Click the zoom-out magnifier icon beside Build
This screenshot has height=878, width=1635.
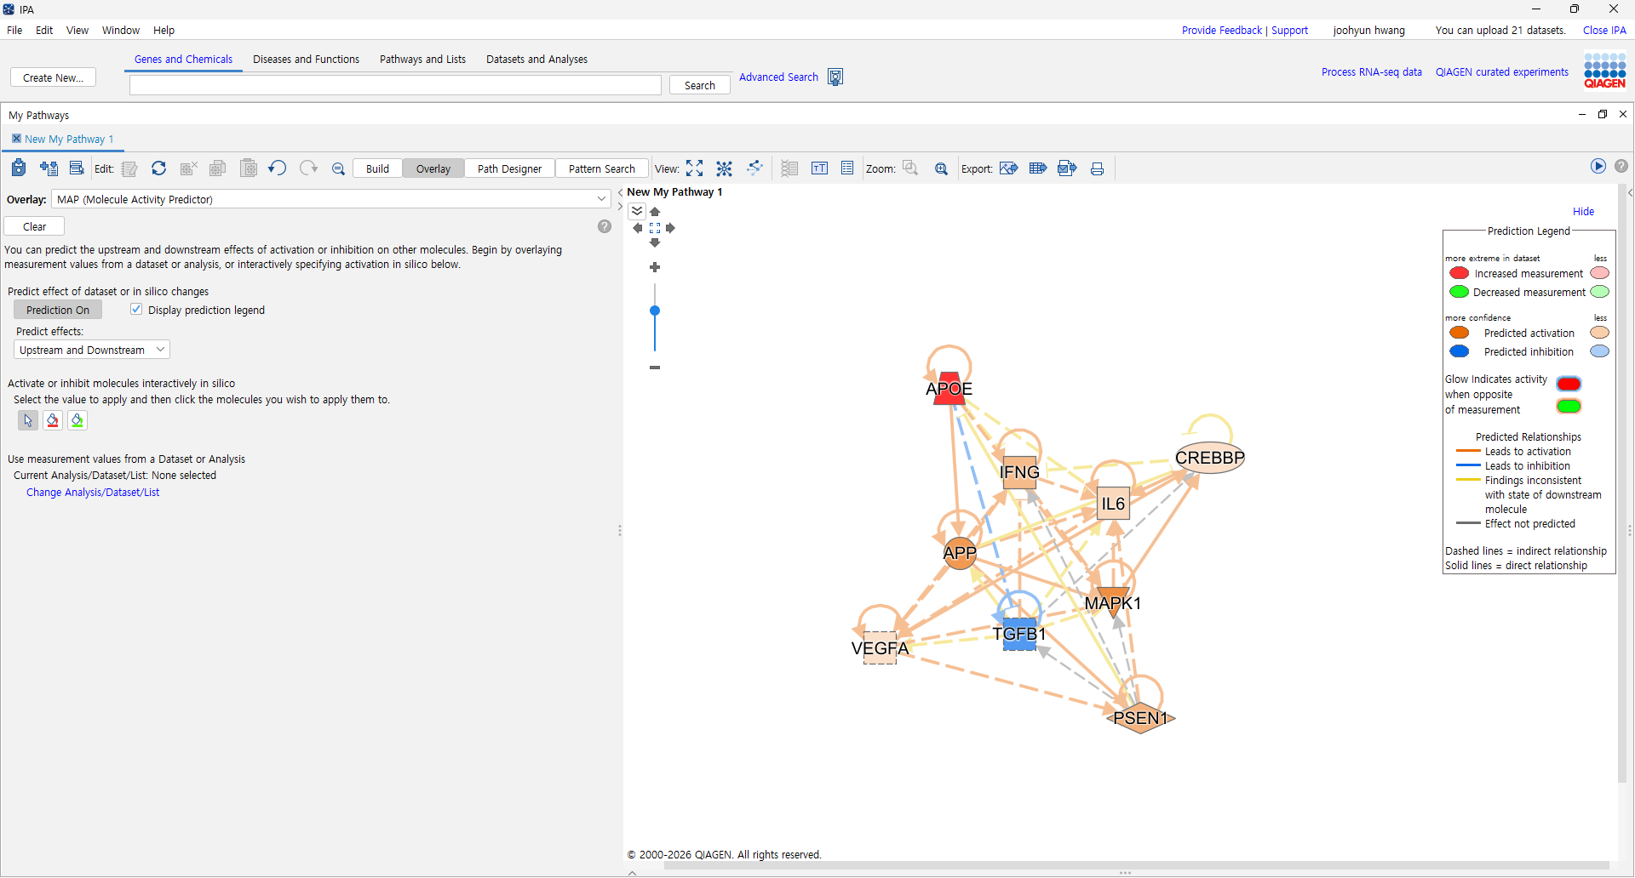pos(338,168)
